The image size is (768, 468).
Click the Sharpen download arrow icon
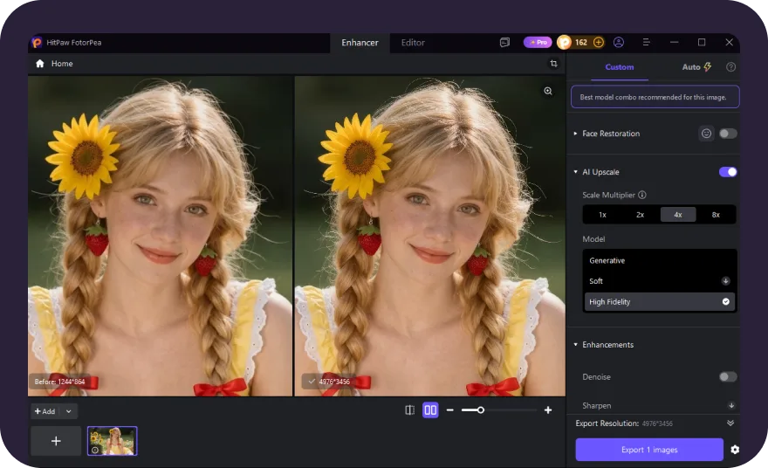click(730, 406)
